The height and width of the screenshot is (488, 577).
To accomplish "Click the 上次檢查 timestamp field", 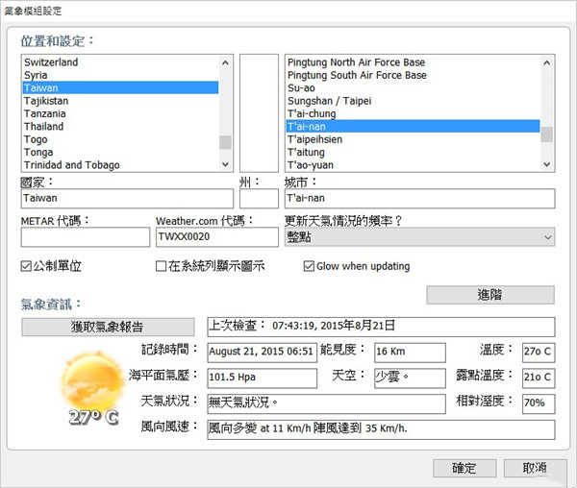I will click(381, 327).
